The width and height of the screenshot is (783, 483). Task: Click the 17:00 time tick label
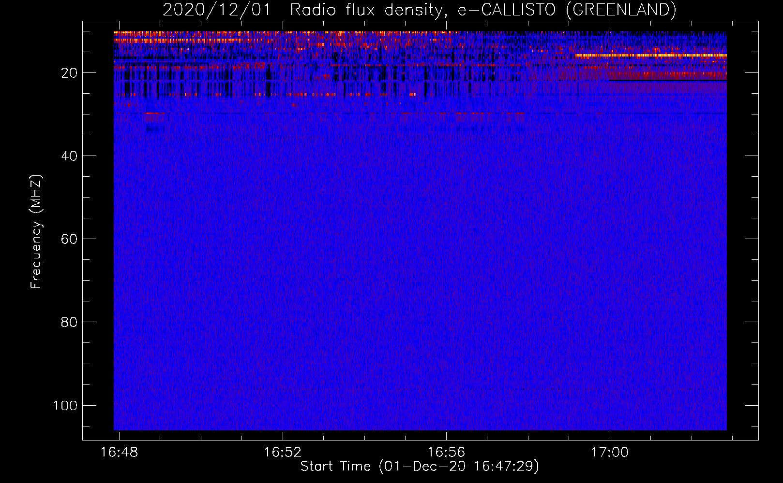point(610,452)
